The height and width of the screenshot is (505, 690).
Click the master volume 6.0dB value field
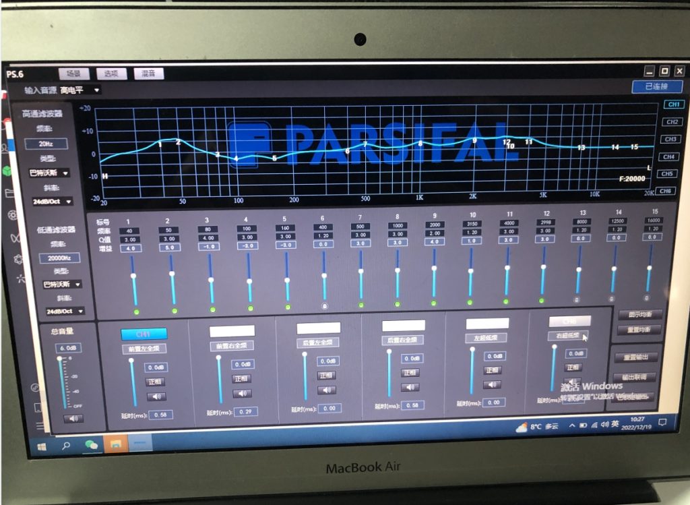click(68, 349)
